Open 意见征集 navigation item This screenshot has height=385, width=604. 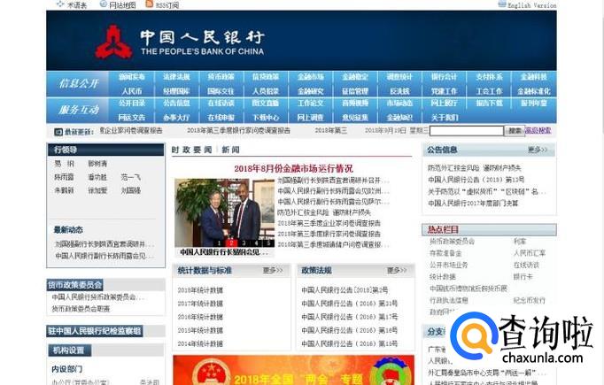coord(355,118)
